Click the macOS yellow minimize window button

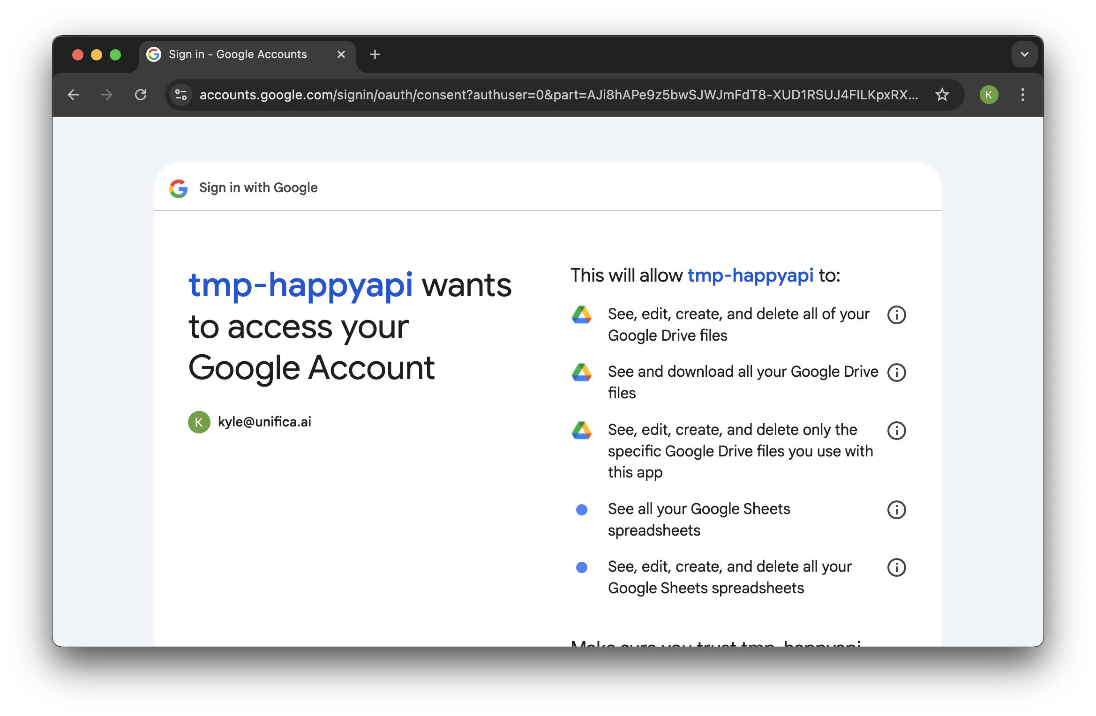pyautogui.click(x=97, y=55)
